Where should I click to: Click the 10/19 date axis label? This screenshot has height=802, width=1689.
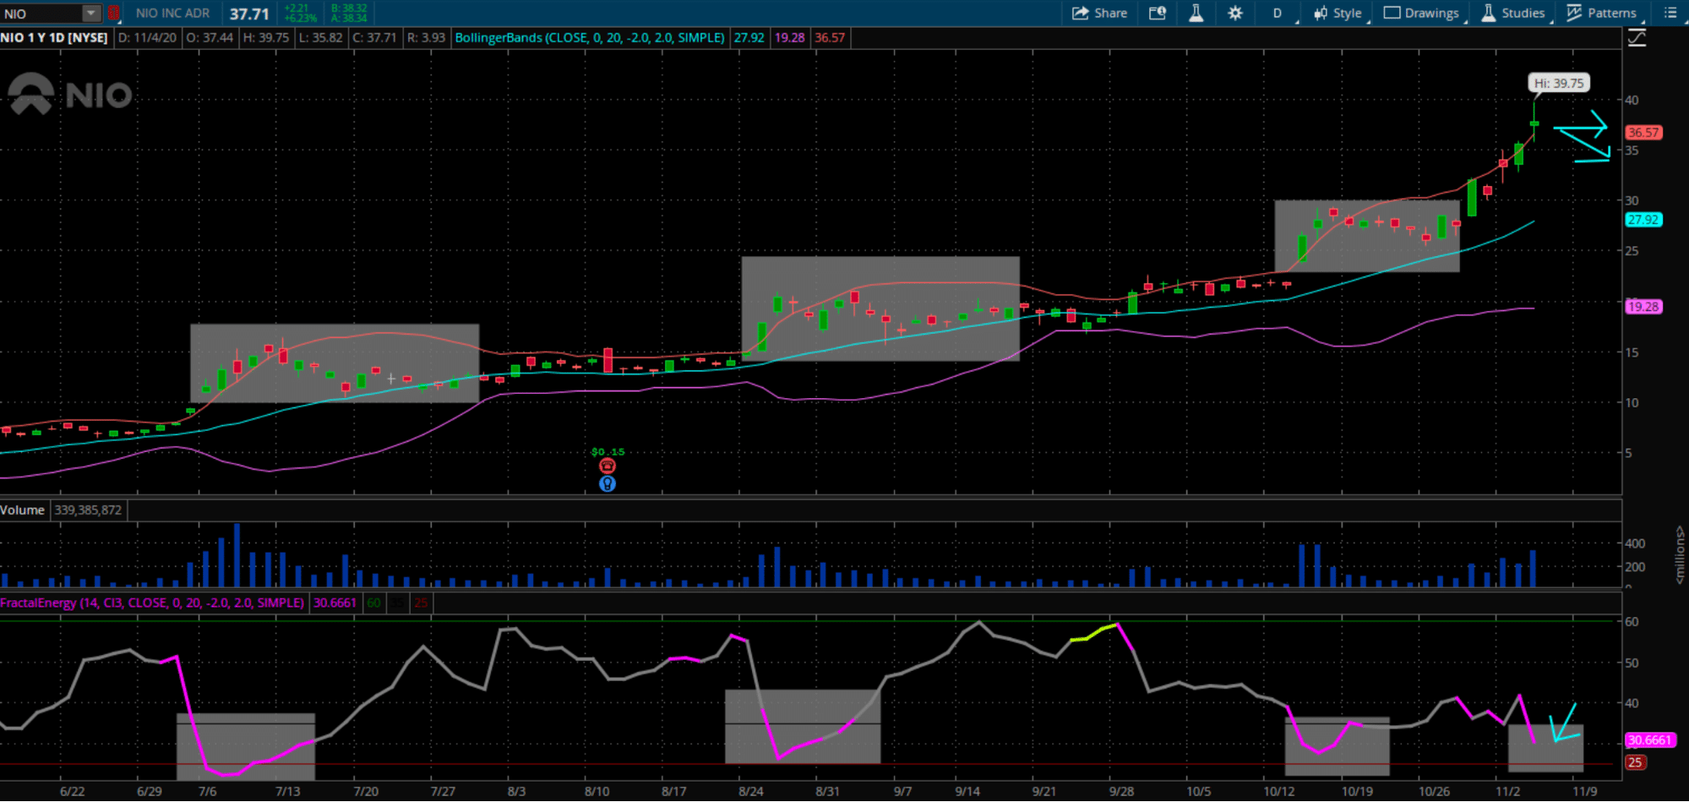tap(1357, 792)
